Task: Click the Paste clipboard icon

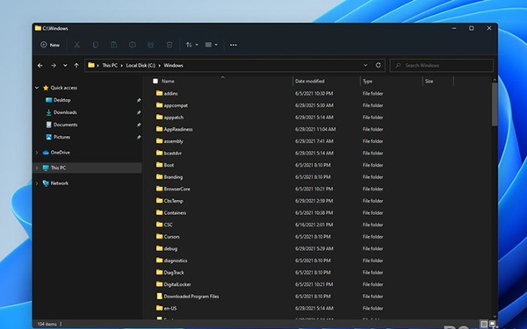Action: (114, 45)
